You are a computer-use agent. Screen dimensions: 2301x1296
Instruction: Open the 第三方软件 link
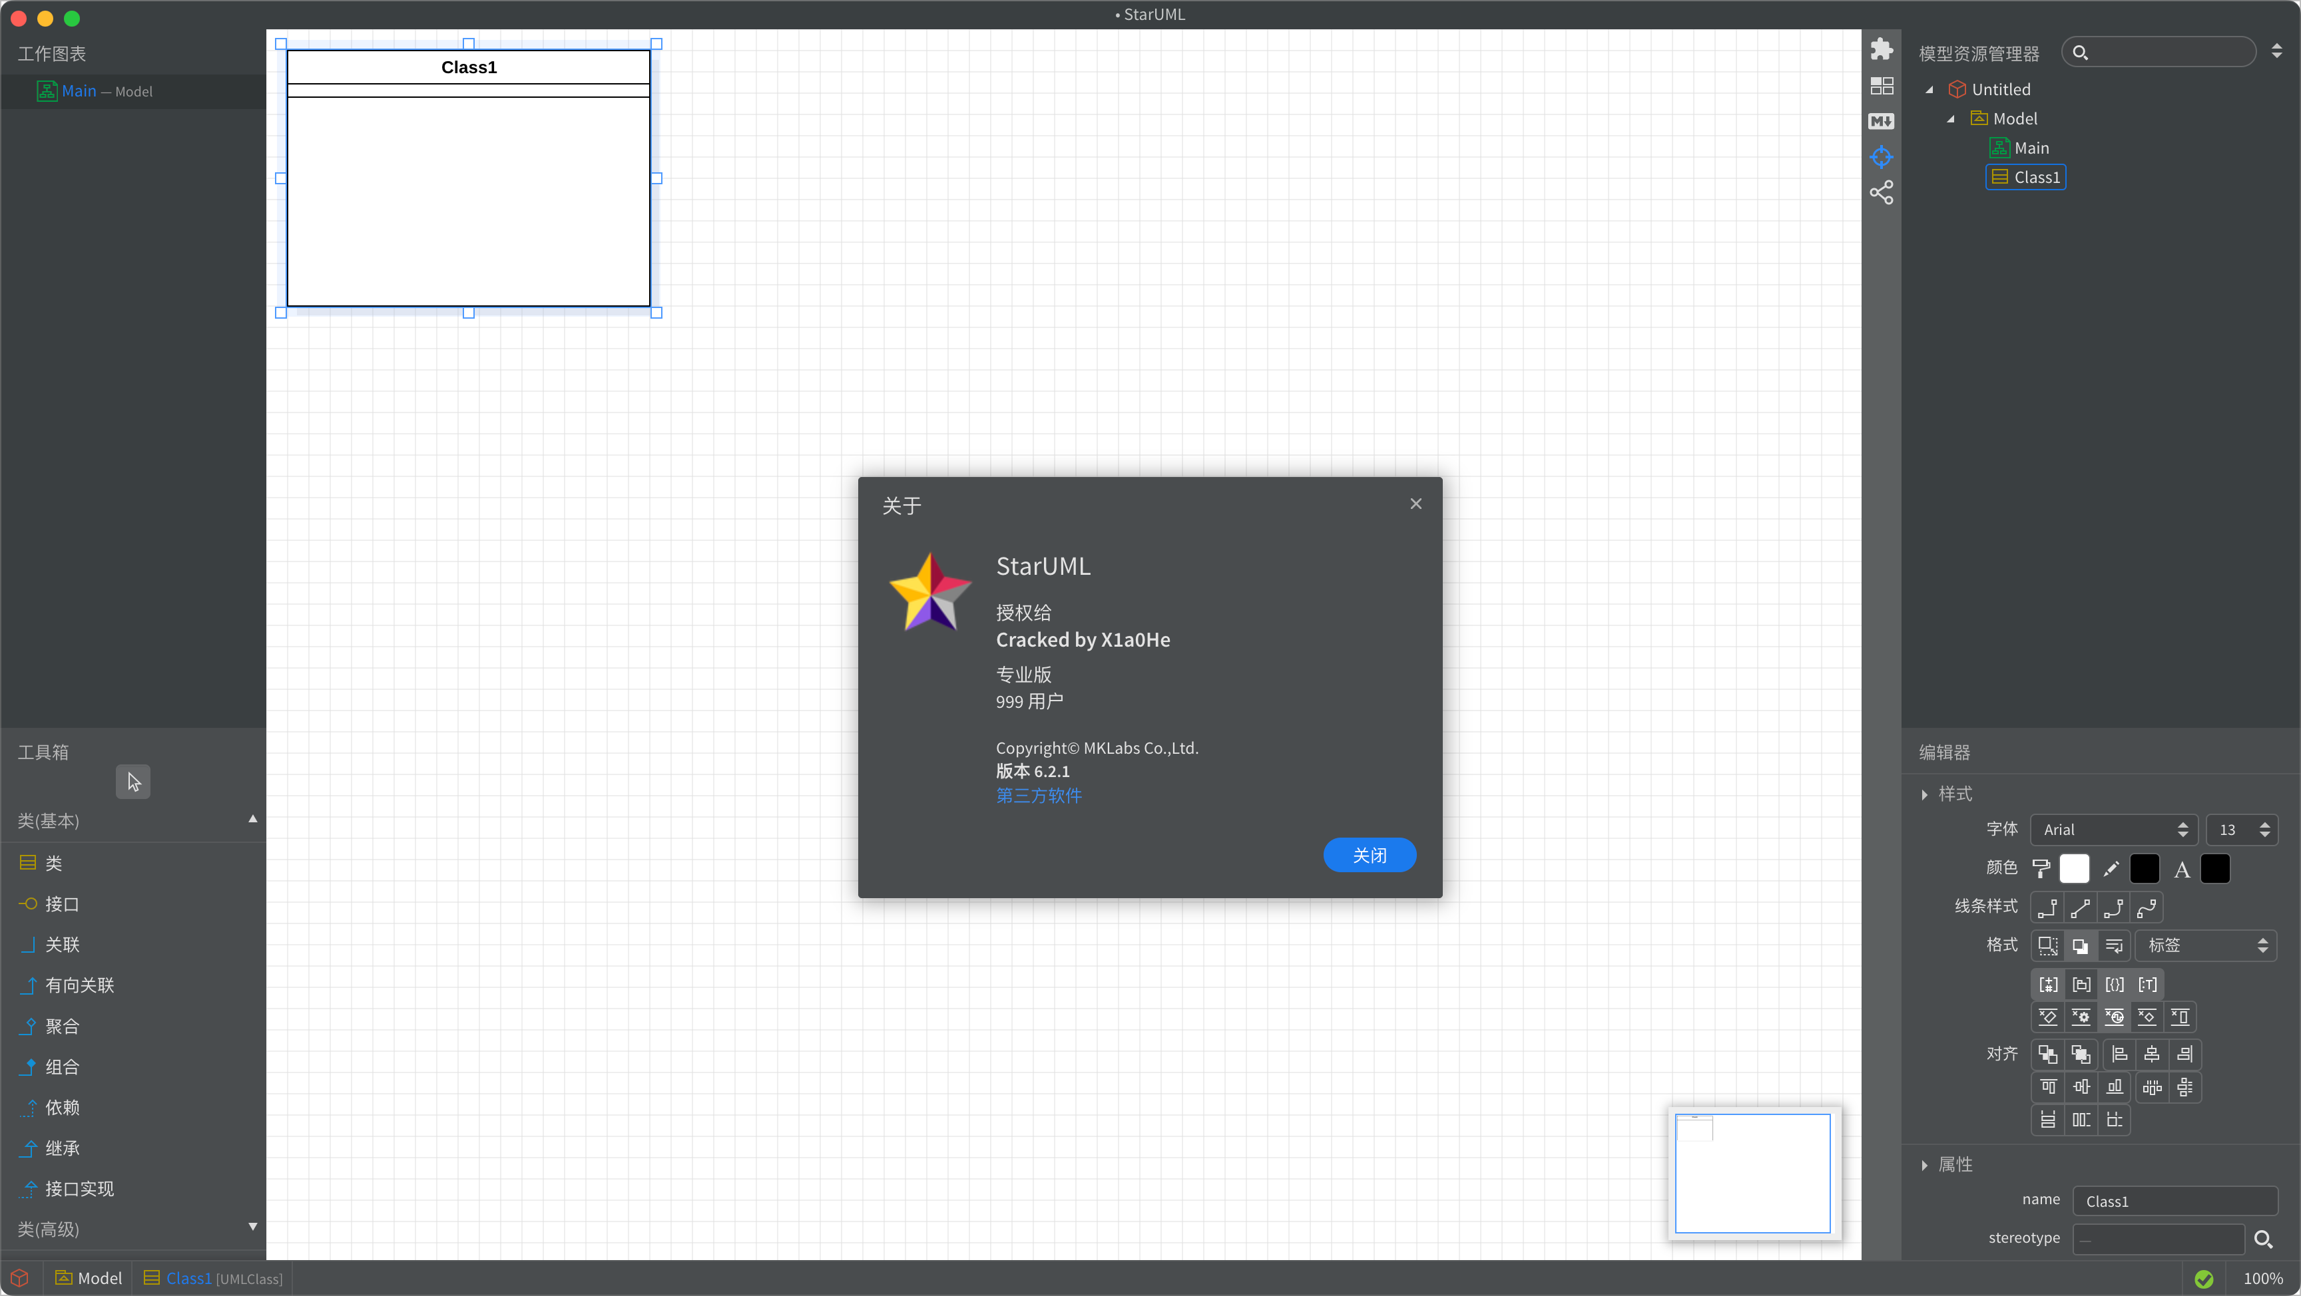tap(1038, 795)
